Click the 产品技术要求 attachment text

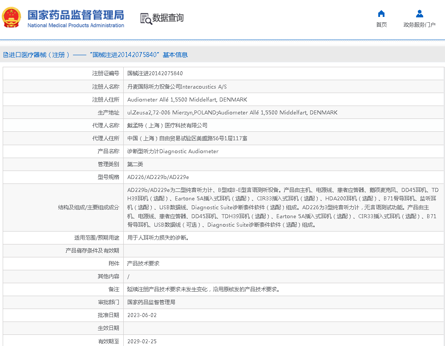click(143, 264)
